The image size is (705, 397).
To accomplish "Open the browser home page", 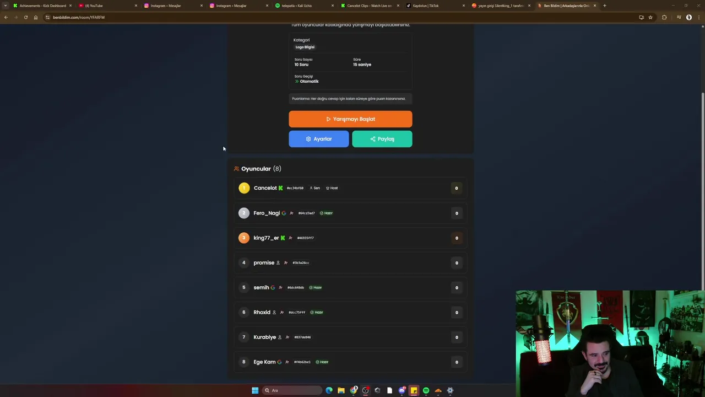I will pos(36,17).
